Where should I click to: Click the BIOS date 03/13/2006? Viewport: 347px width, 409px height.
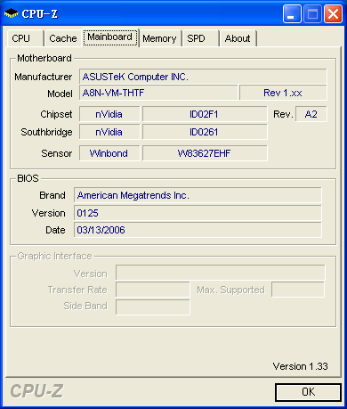click(198, 230)
